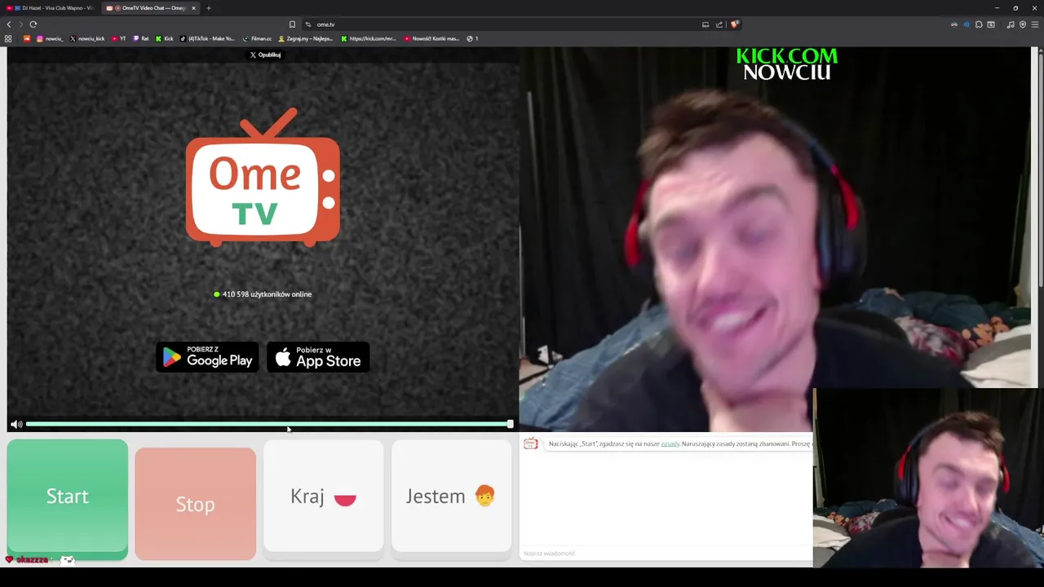Open the orange first bookmark icon
The width and height of the screenshot is (1044, 587).
pyautogui.click(x=27, y=38)
